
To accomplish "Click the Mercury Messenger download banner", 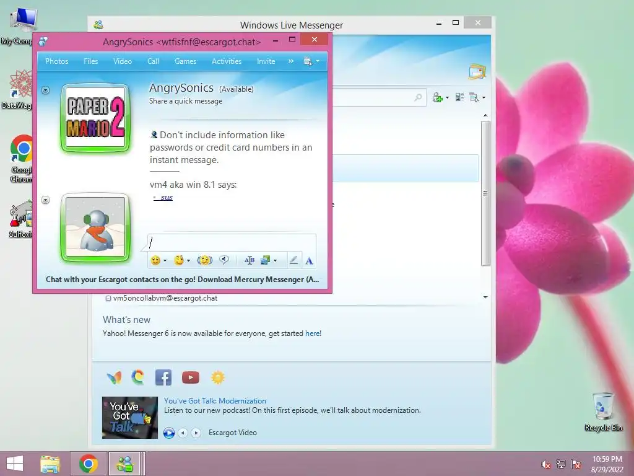I will [x=183, y=280].
